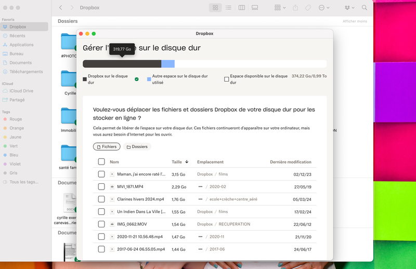The image size is (416, 269).
Task: Switch Finder to list view
Action: click(228, 8)
